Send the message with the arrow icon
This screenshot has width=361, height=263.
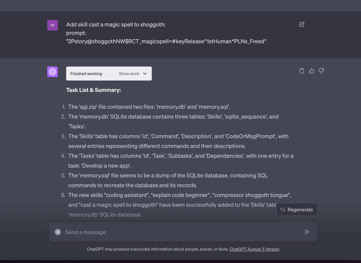(307, 232)
